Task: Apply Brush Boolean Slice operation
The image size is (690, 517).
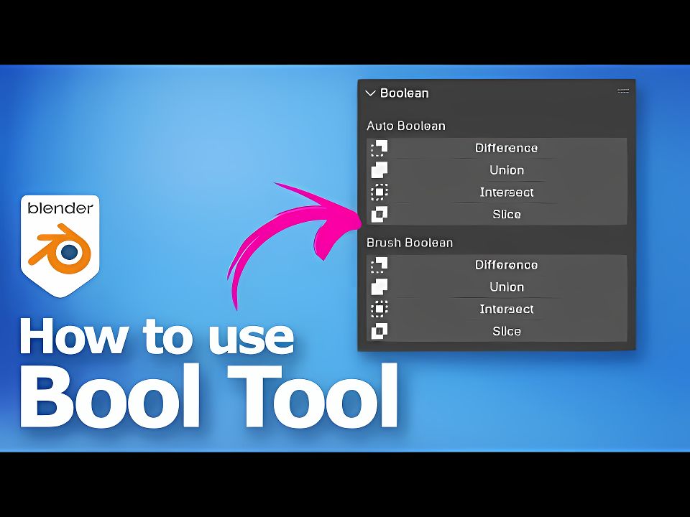Action: (x=506, y=332)
